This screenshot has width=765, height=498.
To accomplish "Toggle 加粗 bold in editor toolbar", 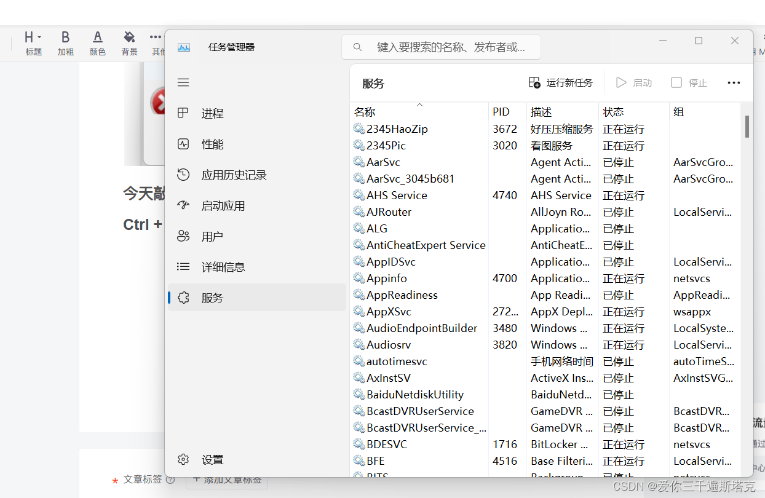I will [x=65, y=44].
